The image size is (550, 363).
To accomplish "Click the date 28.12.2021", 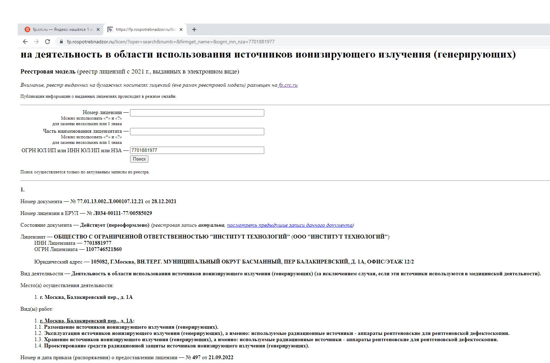I will point(164,201).
